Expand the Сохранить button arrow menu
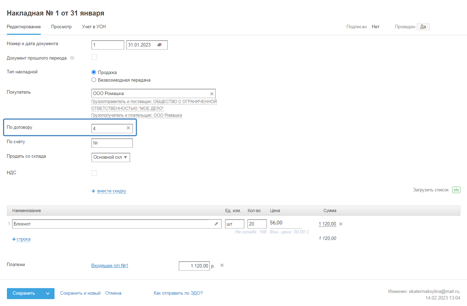 coord(48,294)
